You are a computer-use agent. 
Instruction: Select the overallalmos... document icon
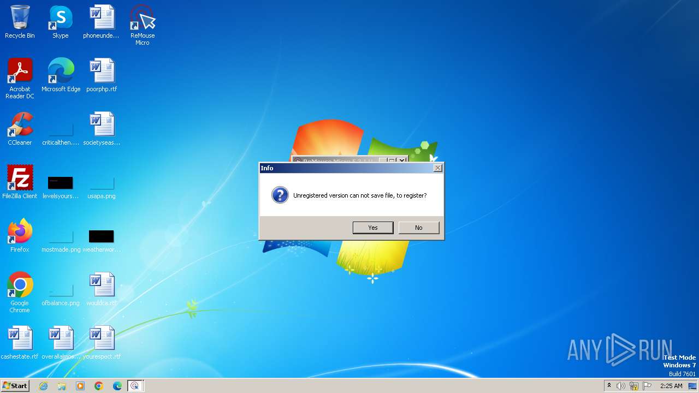tap(61, 343)
